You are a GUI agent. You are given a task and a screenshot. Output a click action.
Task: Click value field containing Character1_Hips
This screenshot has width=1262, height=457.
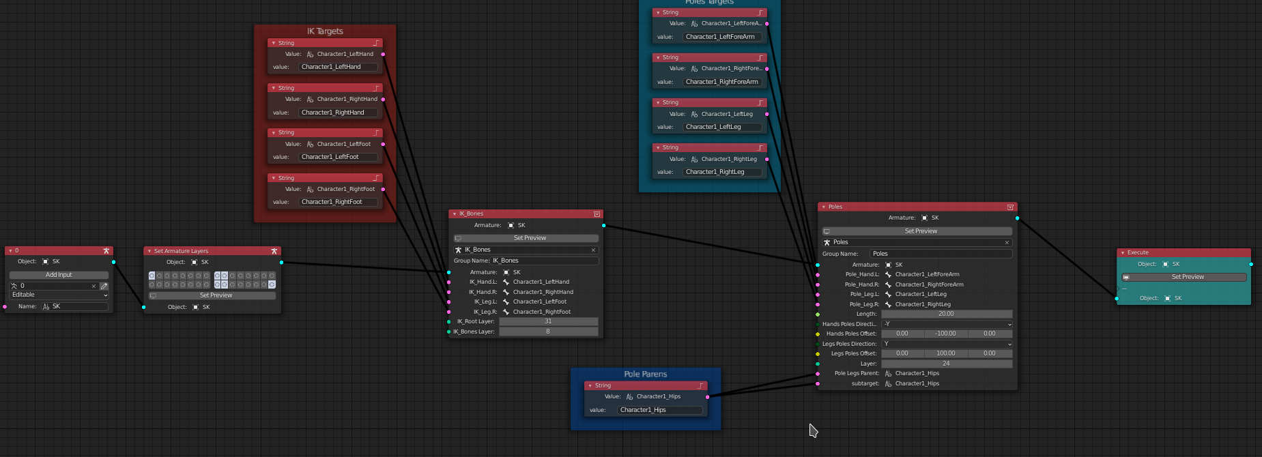[x=660, y=410]
